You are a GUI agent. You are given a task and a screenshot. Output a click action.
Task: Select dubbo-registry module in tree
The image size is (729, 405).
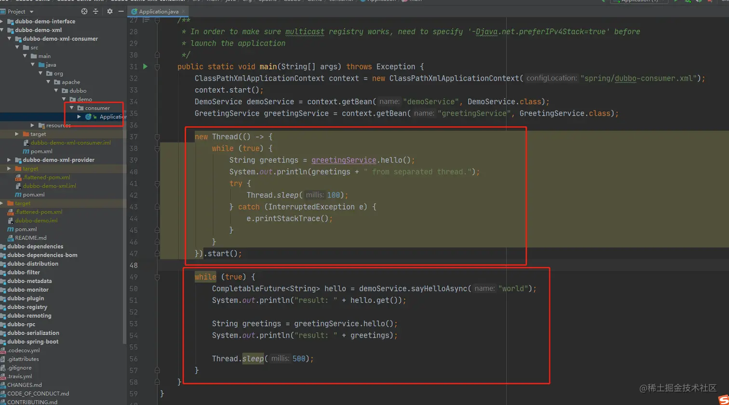(27, 307)
